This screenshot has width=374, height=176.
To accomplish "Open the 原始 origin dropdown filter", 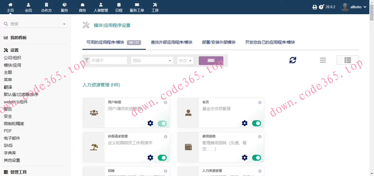I will (x=152, y=61).
